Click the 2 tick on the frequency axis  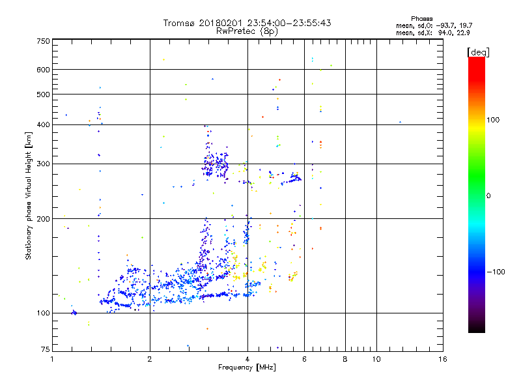(x=150, y=359)
